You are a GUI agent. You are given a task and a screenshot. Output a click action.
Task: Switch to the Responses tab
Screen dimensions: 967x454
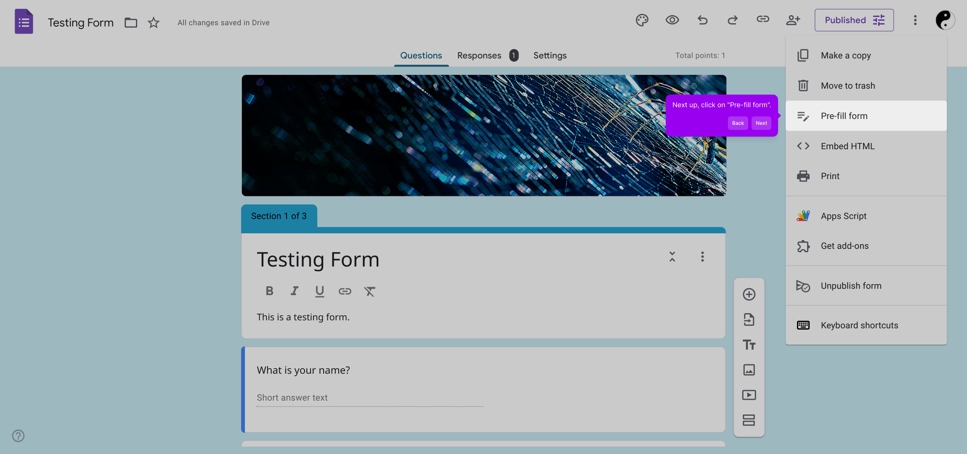click(479, 55)
